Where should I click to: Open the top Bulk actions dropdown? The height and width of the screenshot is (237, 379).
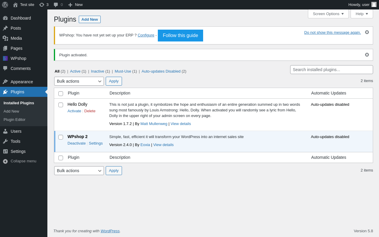coord(79,81)
